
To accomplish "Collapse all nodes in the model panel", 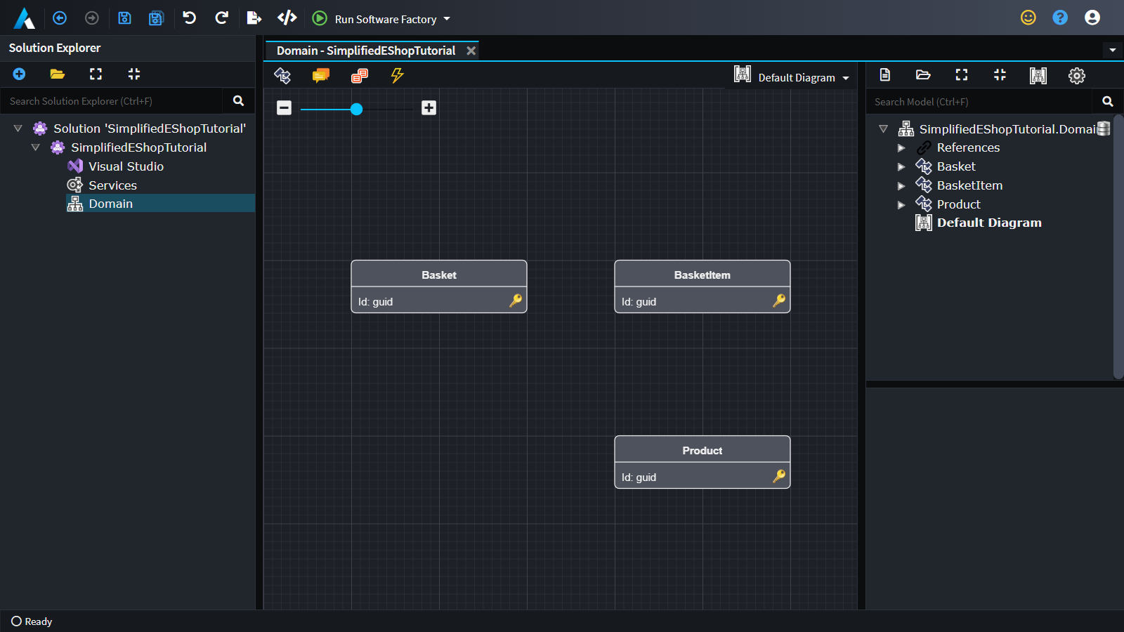I will click(1000, 75).
